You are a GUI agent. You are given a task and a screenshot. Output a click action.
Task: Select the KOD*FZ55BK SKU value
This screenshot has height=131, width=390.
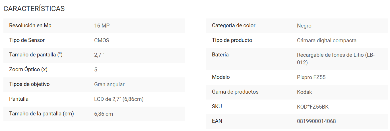(x=313, y=107)
